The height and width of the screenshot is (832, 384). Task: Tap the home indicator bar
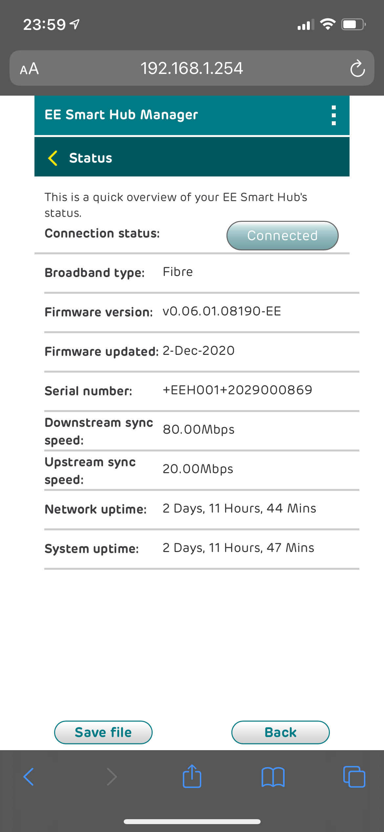[x=192, y=821]
